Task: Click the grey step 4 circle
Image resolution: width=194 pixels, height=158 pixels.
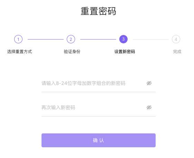Action: [176, 39]
